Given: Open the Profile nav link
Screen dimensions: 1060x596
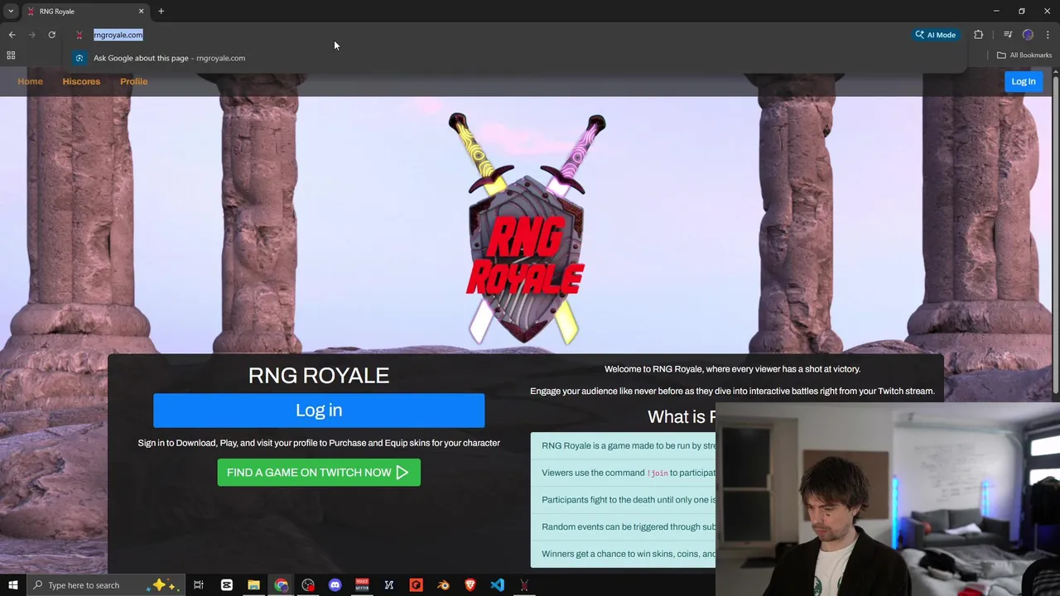Looking at the screenshot, I should pos(133,81).
